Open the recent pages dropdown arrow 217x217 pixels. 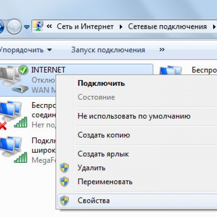(27, 27)
